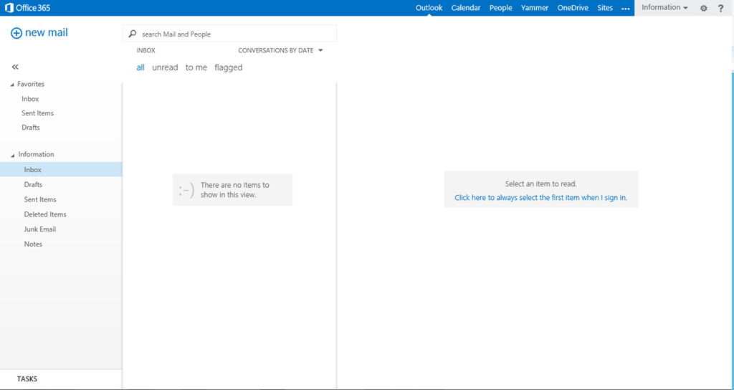The height and width of the screenshot is (390, 734).
Task: Open settings gear icon
Action: pyautogui.click(x=703, y=8)
